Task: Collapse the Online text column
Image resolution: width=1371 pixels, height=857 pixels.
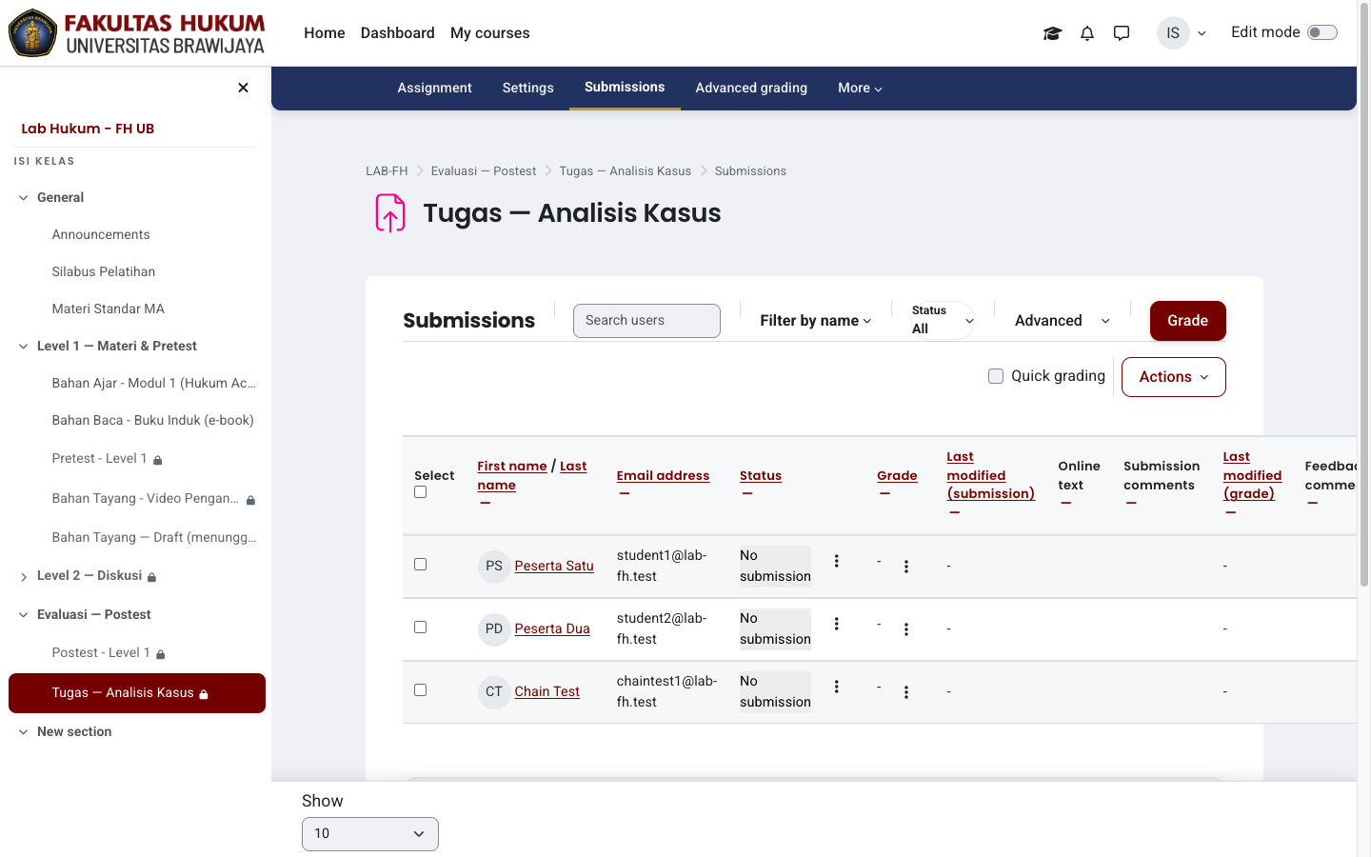Action: (x=1065, y=503)
